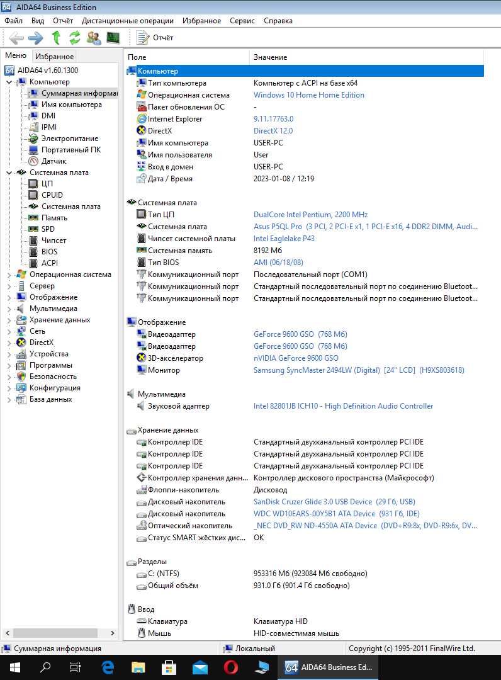
Task: Expand the Сеть tree node
Action: 9,331
